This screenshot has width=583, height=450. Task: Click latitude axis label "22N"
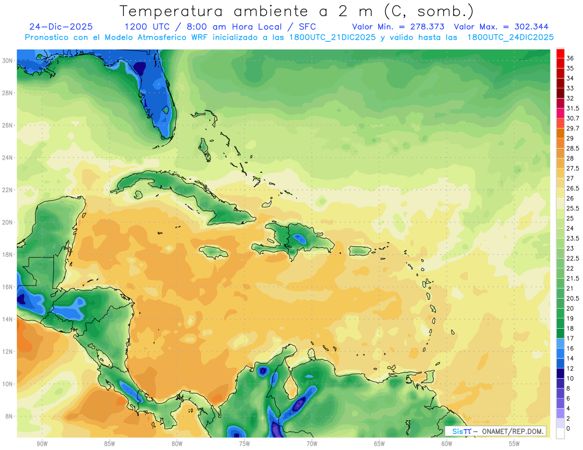(8, 190)
